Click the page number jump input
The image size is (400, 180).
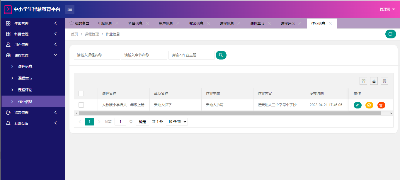pos(120,122)
